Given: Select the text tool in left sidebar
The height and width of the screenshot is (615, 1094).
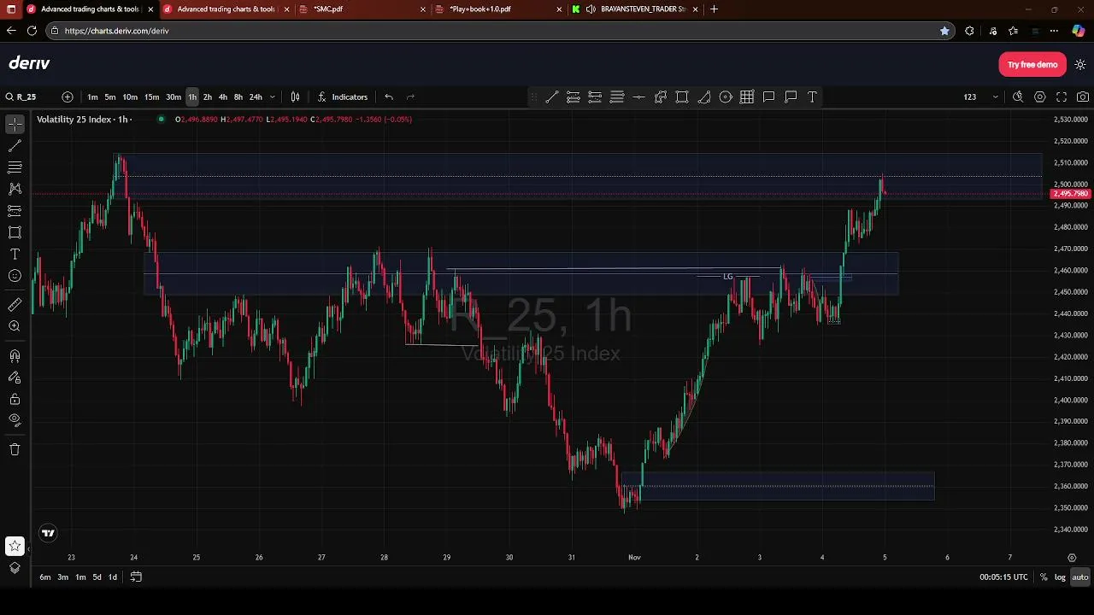Looking at the screenshot, I should [15, 254].
